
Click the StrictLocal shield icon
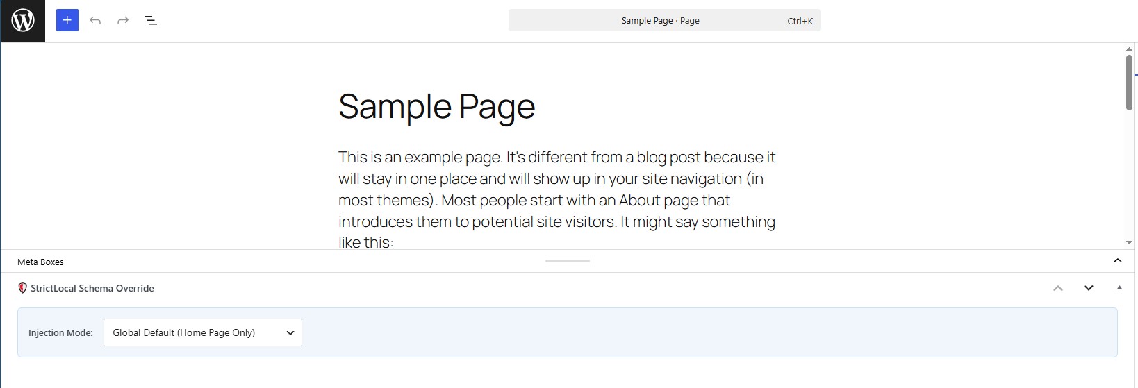click(22, 288)
